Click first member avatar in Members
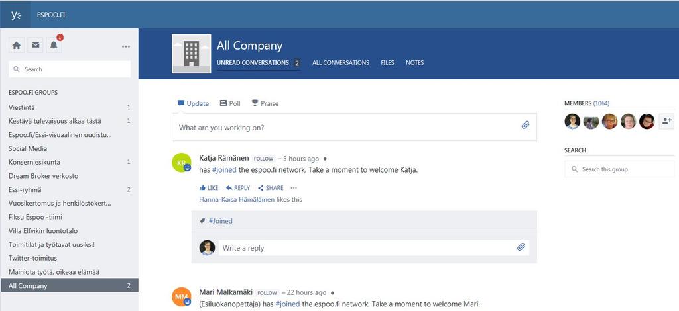This screenshot has height=311, width=679. [572, 121]
